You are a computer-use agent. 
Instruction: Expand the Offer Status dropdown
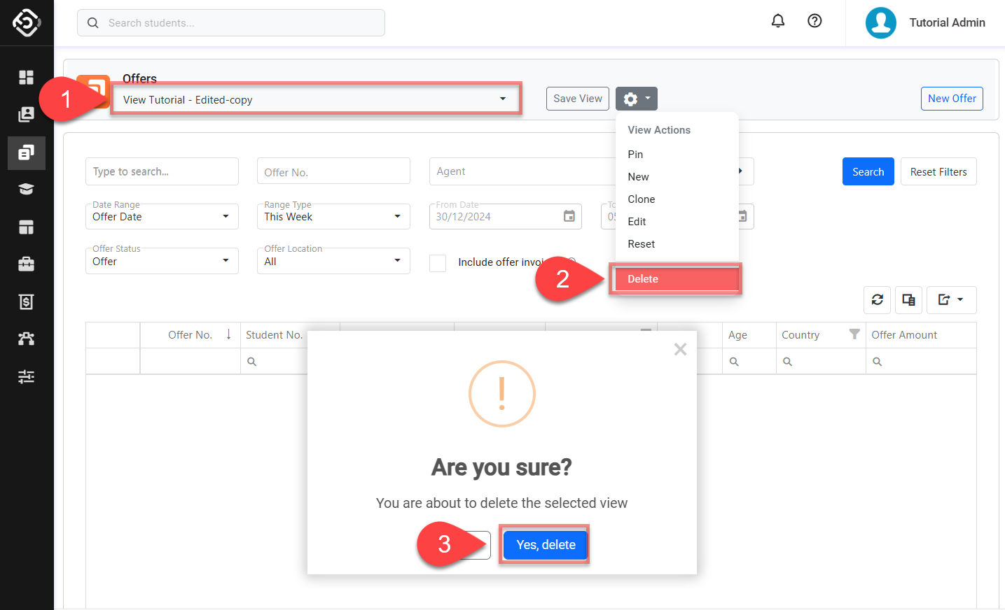(x=161, y=261)
